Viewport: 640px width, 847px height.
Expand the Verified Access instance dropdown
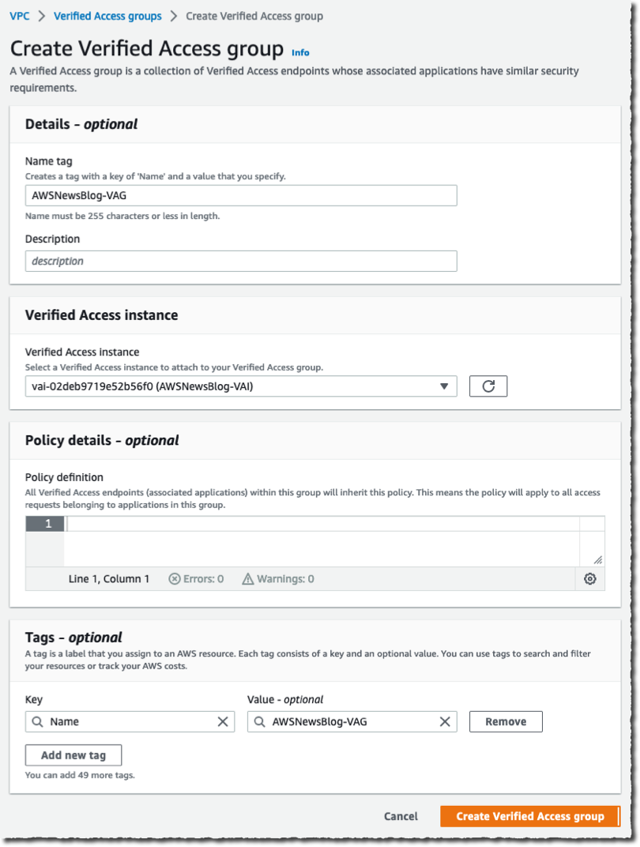click(x=444, y=386)
